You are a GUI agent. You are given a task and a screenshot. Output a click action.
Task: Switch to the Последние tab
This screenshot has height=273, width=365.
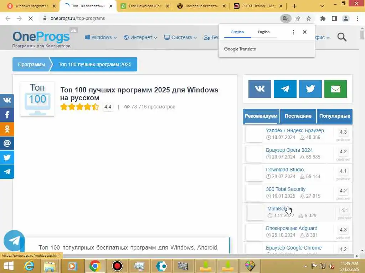coord(298,116)
